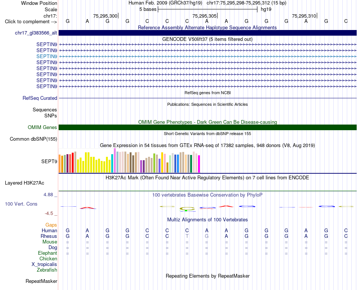Screen dimensions: 357x290
Task: Click the 75,295,300 coordinate marker
Action: 105,16
